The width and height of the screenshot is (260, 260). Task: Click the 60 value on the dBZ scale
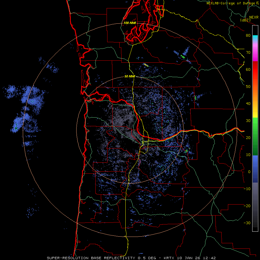[248, 70]
